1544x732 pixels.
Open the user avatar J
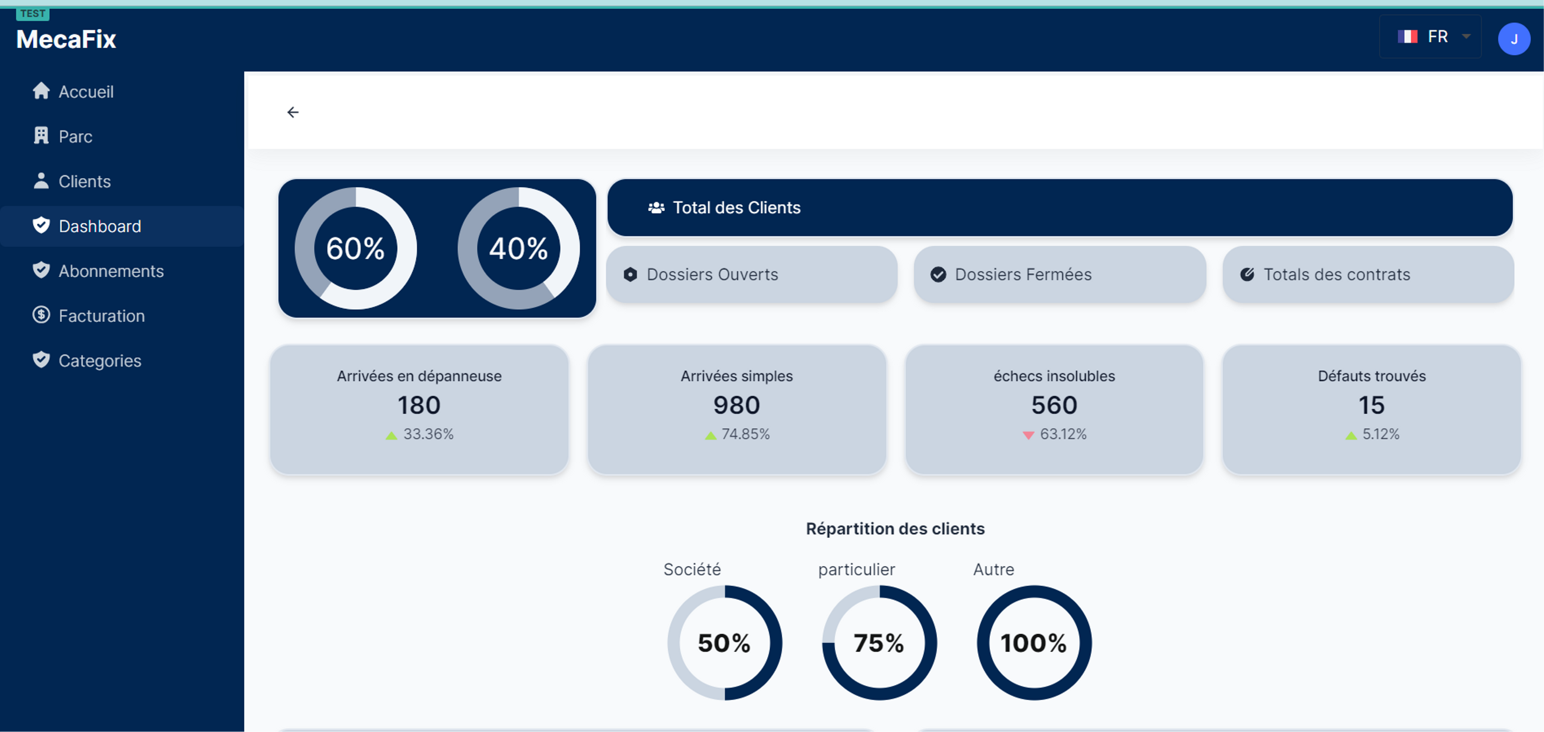pos(1513,39)
